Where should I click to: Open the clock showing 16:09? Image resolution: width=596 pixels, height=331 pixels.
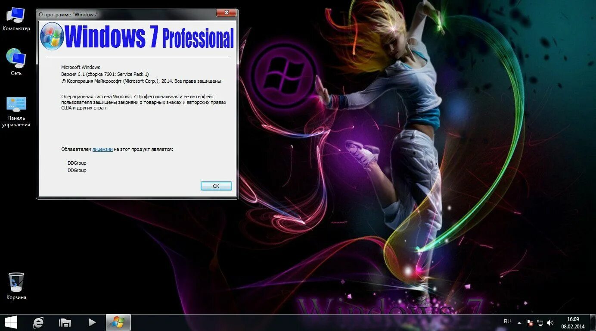[573, 322]
